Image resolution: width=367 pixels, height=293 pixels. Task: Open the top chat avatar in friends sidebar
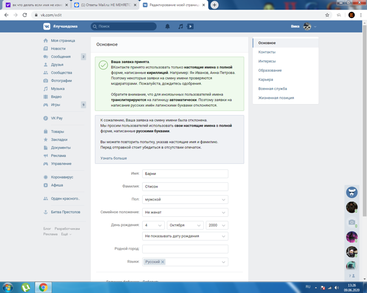click(351, 193)
